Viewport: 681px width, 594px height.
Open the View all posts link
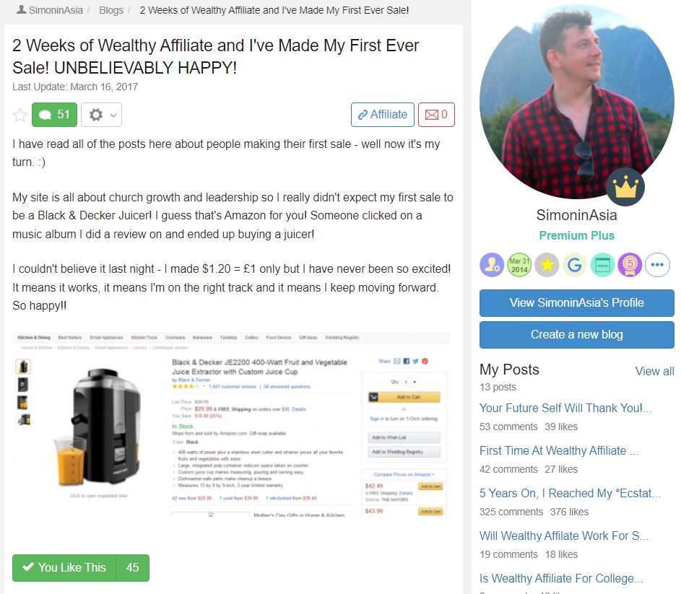pyautogui.click(x=654, y=371)
